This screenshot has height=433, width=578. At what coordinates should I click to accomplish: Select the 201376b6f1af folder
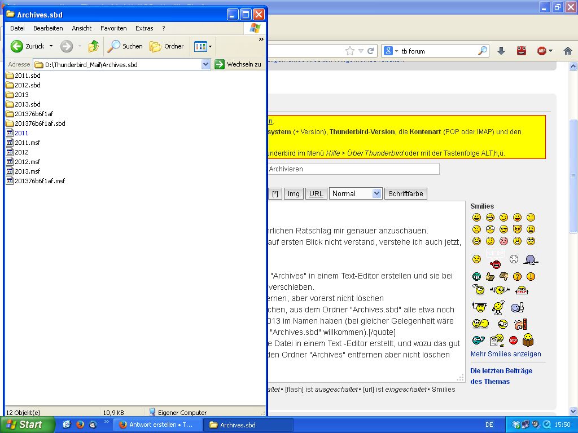tap(29, 114)
